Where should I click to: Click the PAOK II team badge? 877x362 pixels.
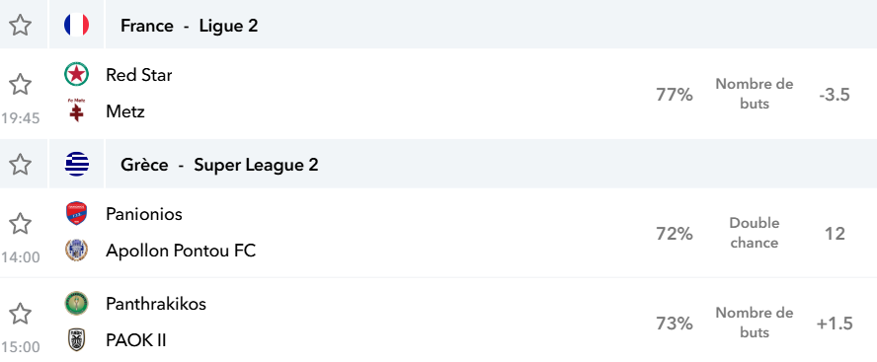pyautogui.click(x=77, y=339)
